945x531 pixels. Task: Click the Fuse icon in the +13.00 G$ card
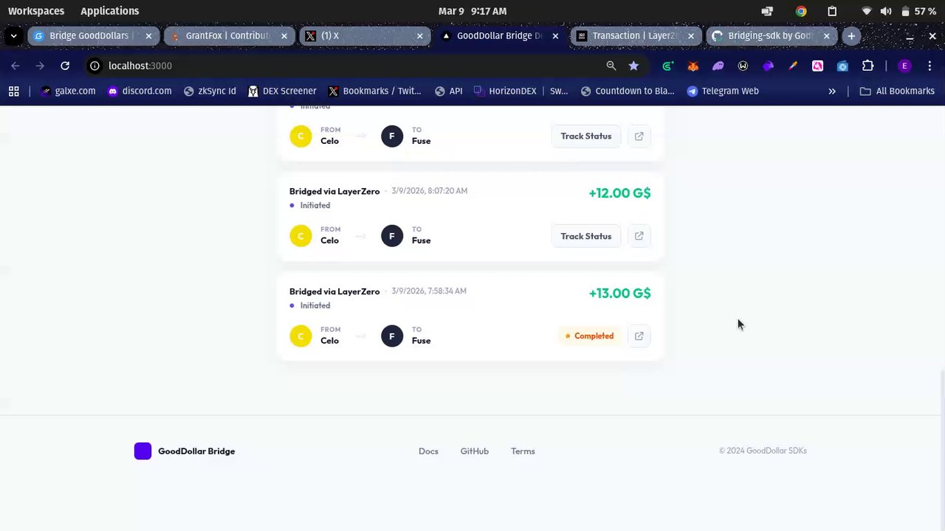coord(392,336)
